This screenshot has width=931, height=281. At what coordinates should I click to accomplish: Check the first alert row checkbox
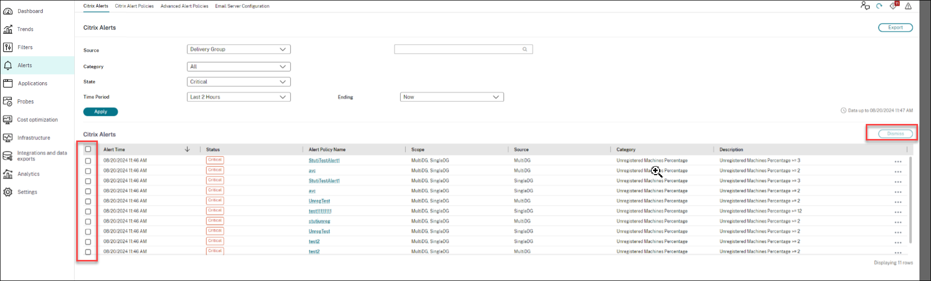click(88, 161)
